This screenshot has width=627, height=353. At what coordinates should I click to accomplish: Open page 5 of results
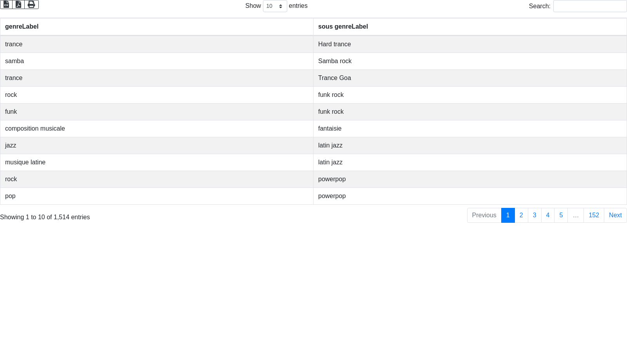[x=561, y=215]
